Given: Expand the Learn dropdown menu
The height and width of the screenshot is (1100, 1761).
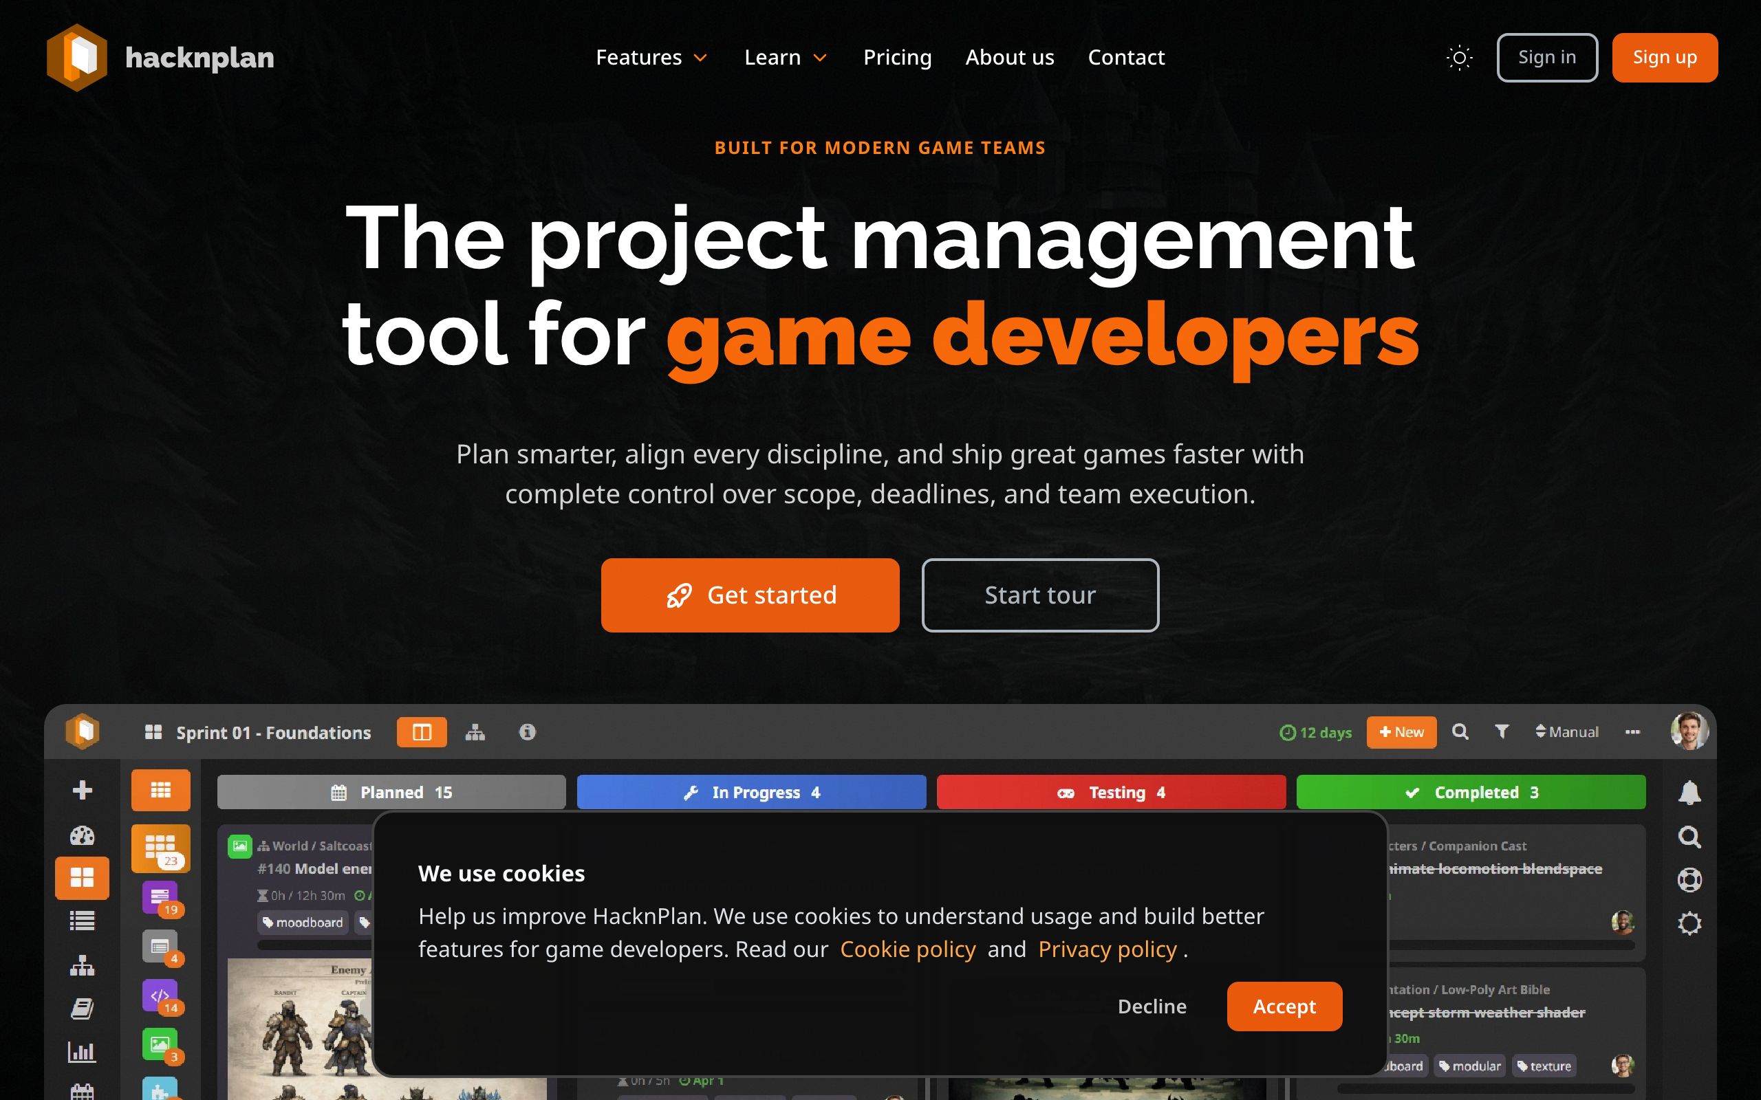Looking at the screenshot, I should point(785,58).
